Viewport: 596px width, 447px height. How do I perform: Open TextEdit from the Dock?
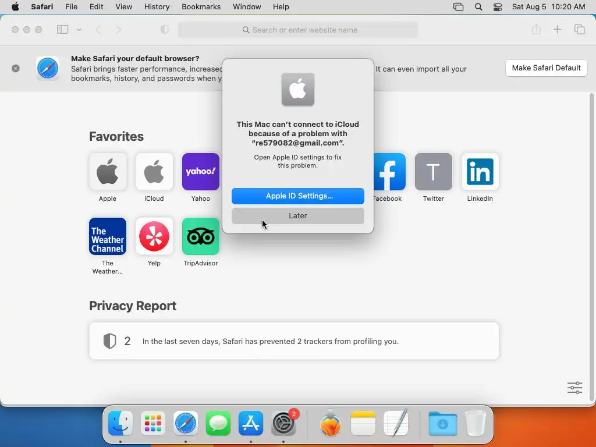pos(396,423)
